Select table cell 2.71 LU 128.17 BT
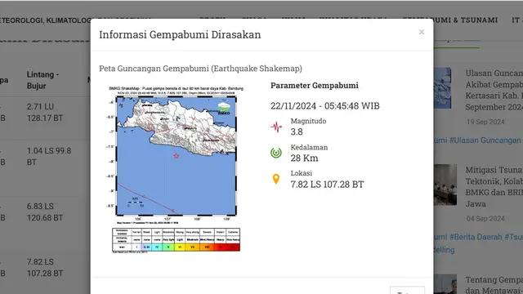Image resolution: width=523 pixels, height=294 pixels. click(x=45, y=113)
